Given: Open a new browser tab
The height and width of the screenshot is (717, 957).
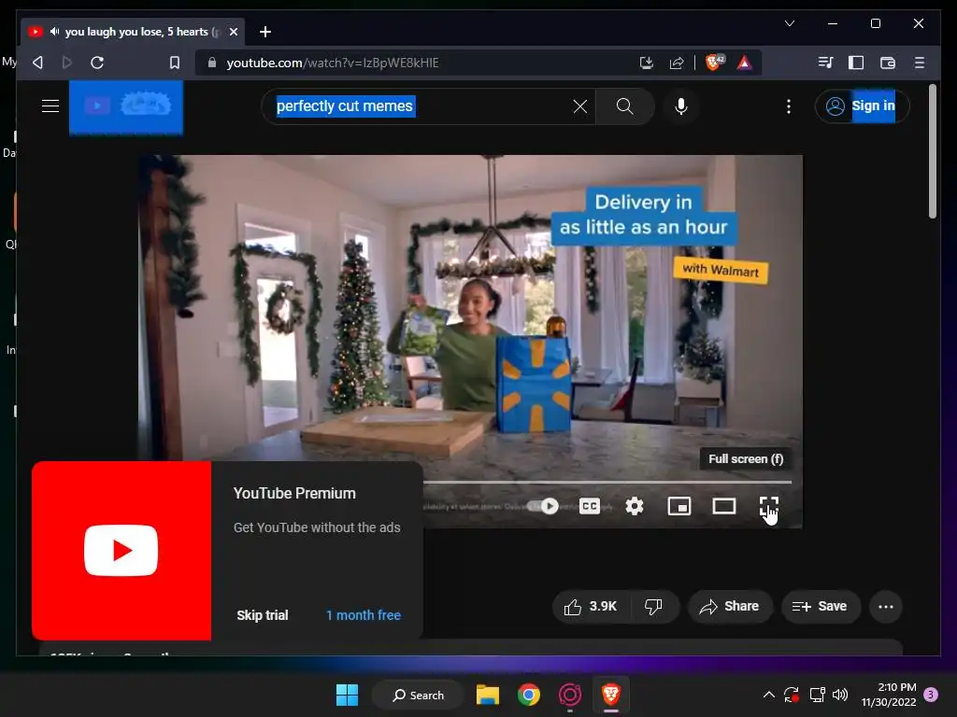Looking at the screenshot, I should pos(264,32).
